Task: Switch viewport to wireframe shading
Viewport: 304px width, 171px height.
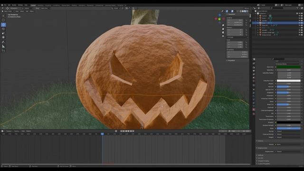Action: tap(240, 11)
